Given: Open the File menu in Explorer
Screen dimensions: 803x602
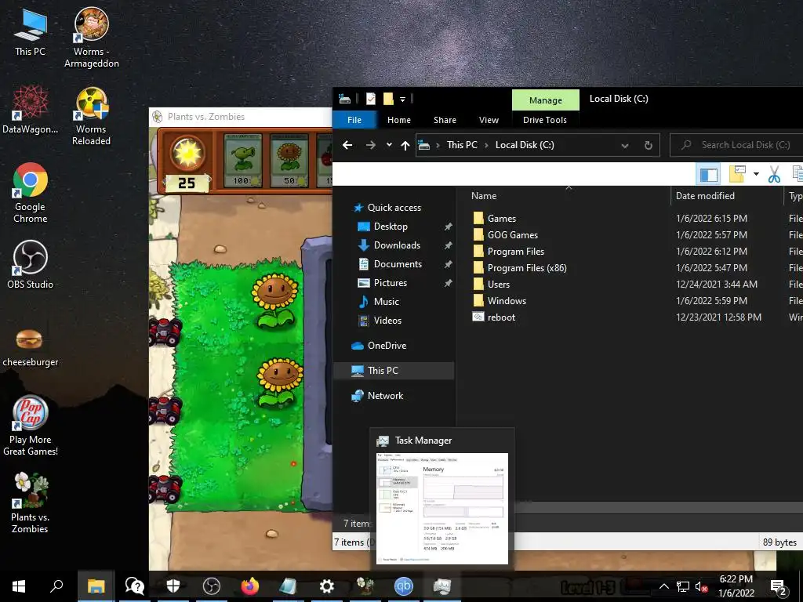Looking at the screenshot, I should click(354, 120).
